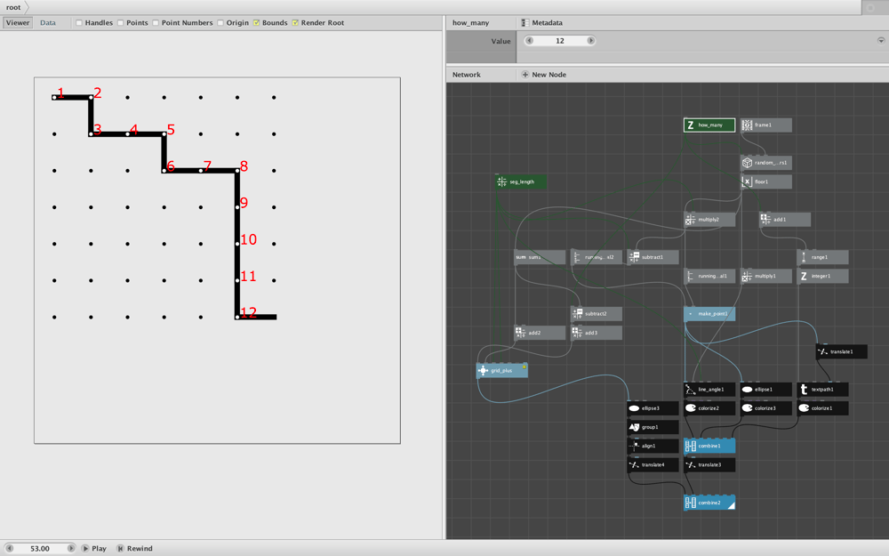Click the Value field showing 12

[x=560, y=40]
